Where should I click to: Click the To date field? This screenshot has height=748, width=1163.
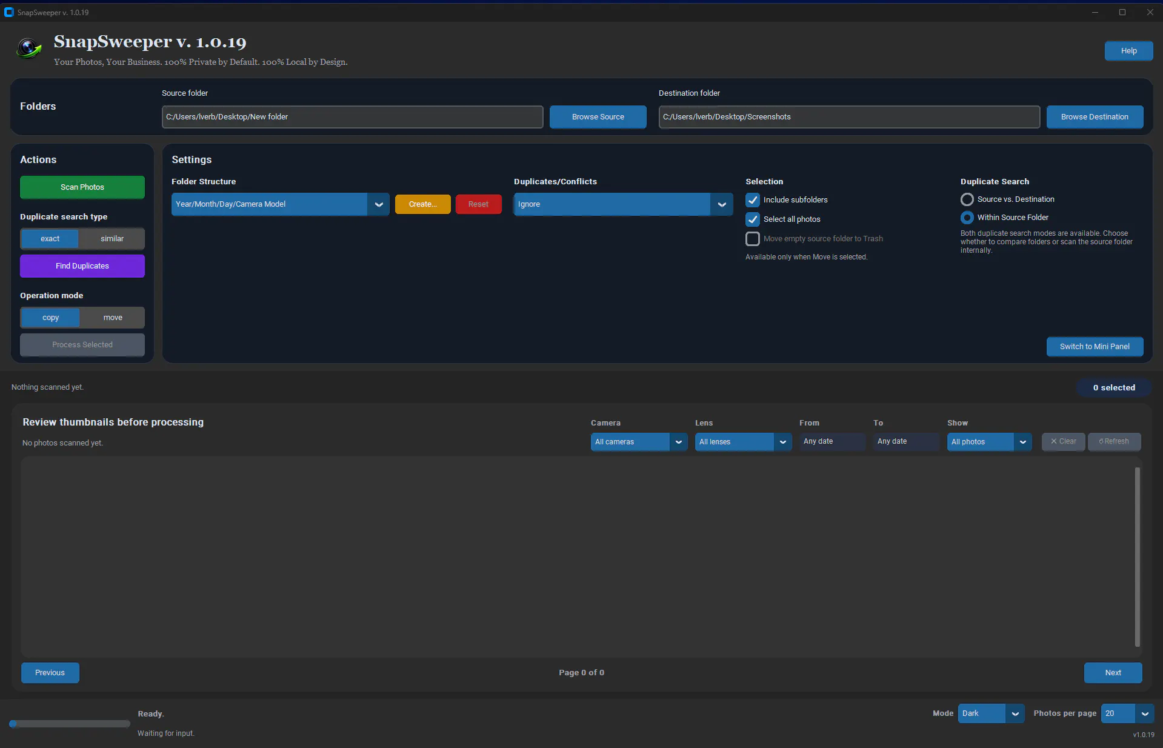(x=906, y=442)
